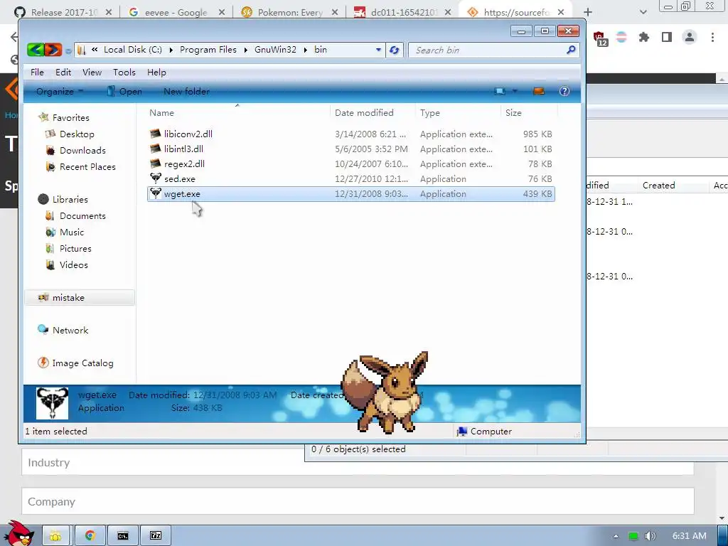Open the Help menu
Viewport: 728px width, 546px height.
coord(156,72)
